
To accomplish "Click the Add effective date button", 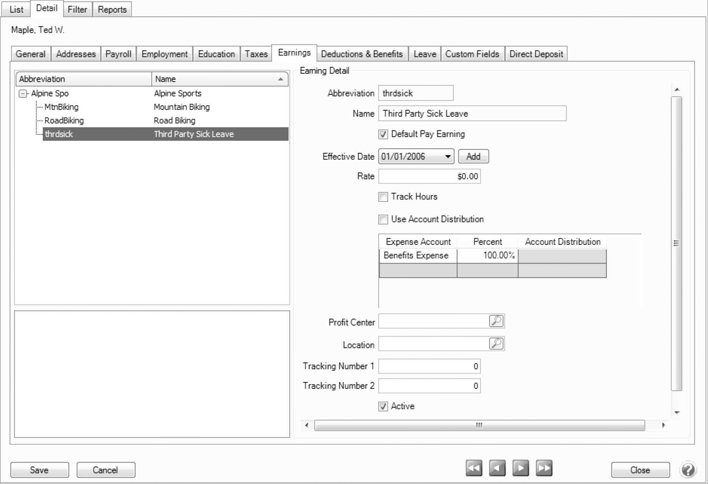I will [x=473, y=156].
